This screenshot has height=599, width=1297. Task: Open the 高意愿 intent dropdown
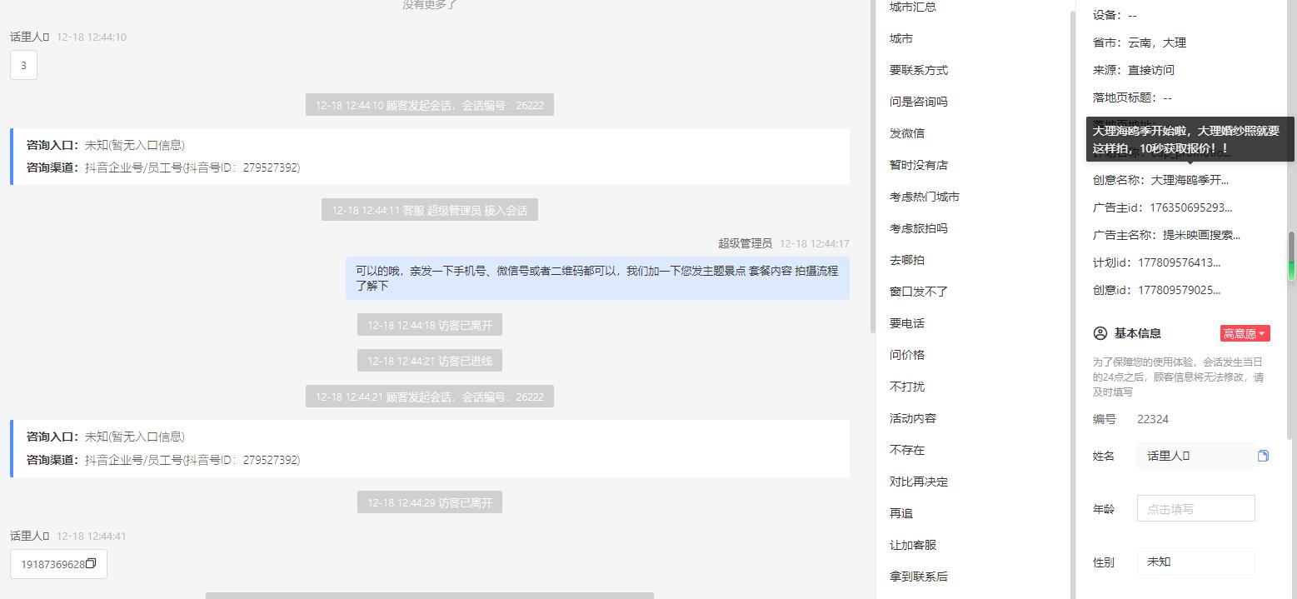(1245, 333)
